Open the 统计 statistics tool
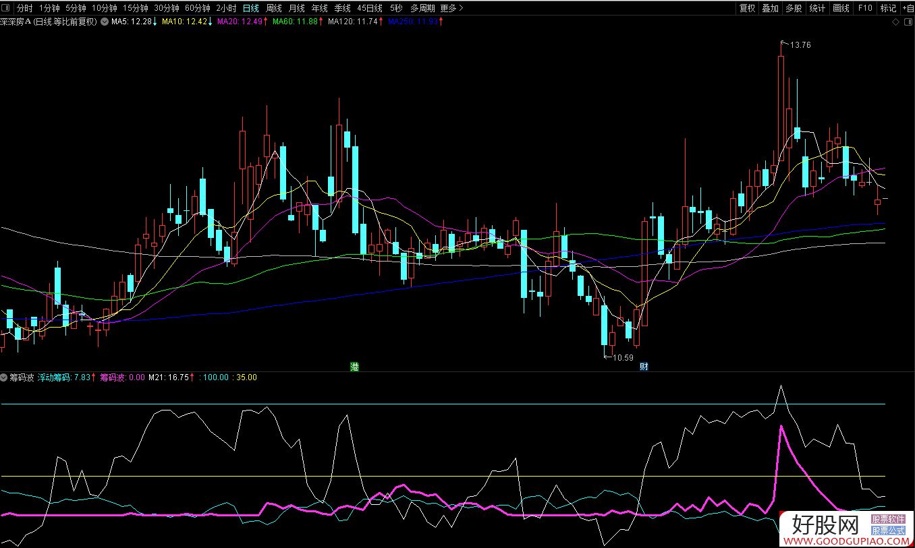The height and width of the screenshot is (548, 915). click(x=817, y=8)
